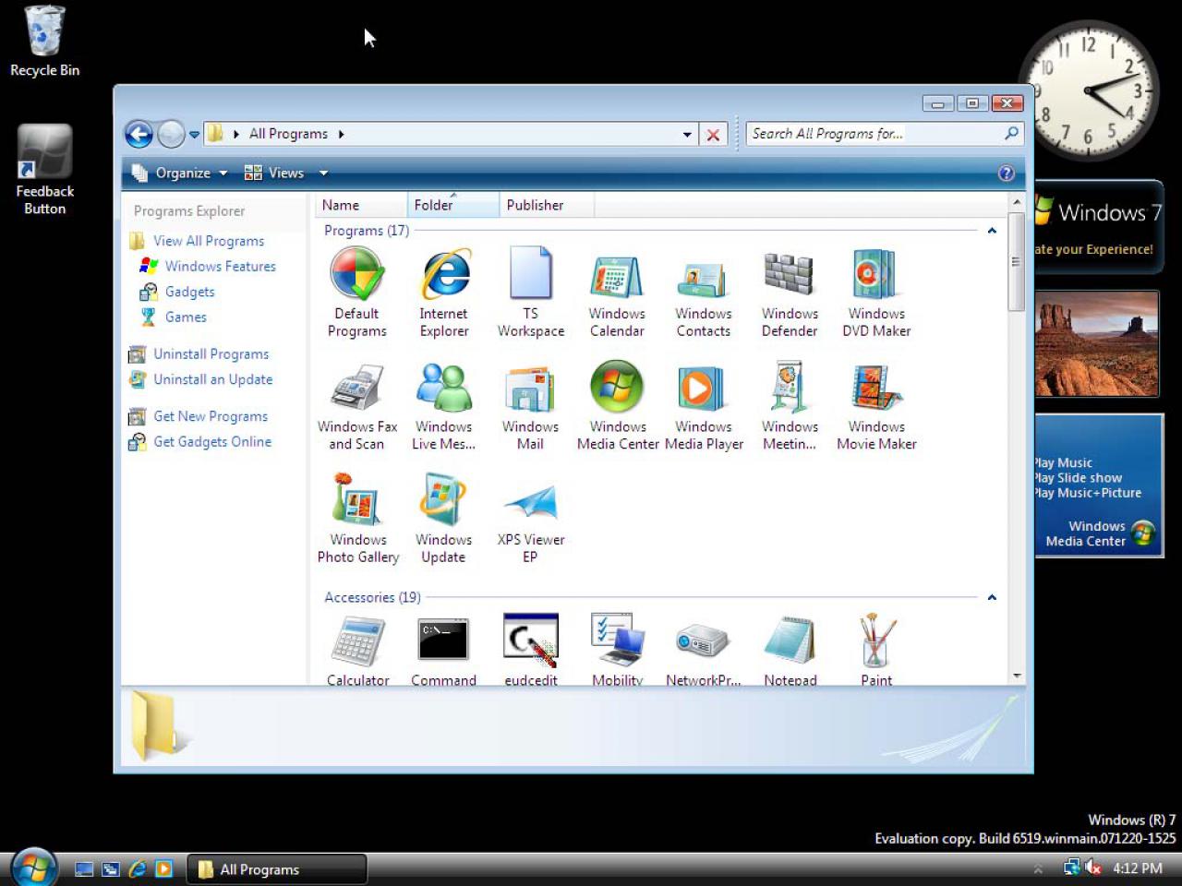This screenshot has width=1182, height=886.
Task: Launch Media Player from quick launch
Action: coord(163,868)
